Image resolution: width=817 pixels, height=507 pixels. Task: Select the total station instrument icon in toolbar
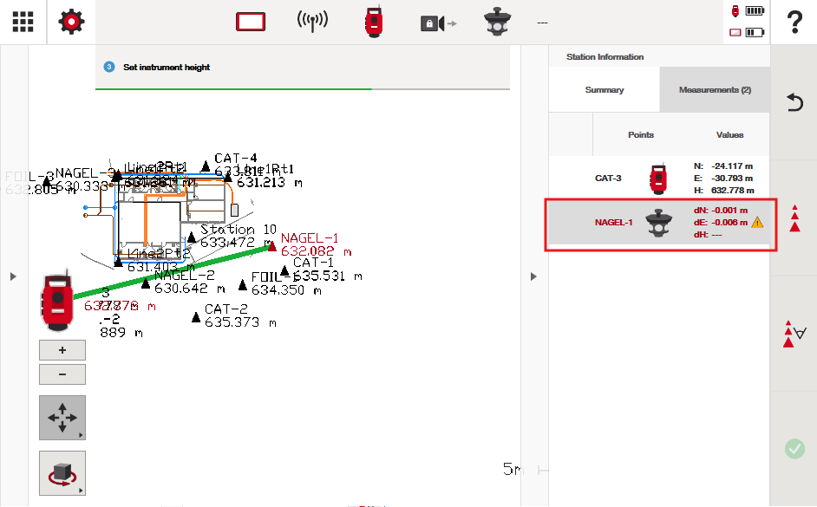(373, 23)
